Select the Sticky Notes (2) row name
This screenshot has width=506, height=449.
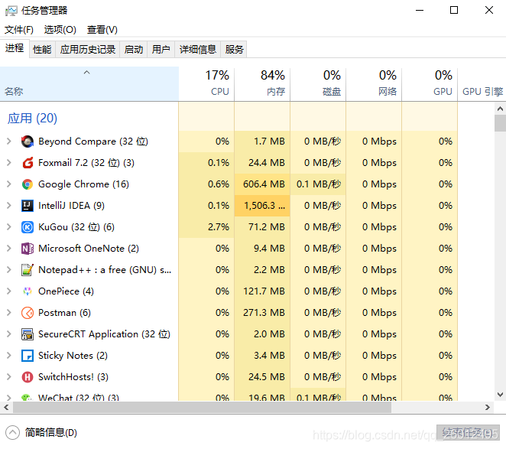pyautogui.click(x=73, y=356)
